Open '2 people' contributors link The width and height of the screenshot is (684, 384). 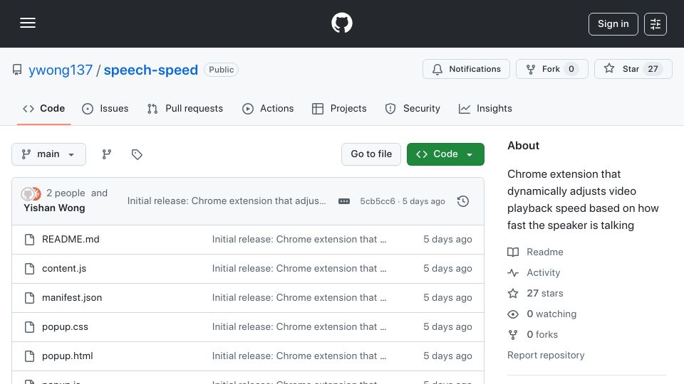click(66, 193)
